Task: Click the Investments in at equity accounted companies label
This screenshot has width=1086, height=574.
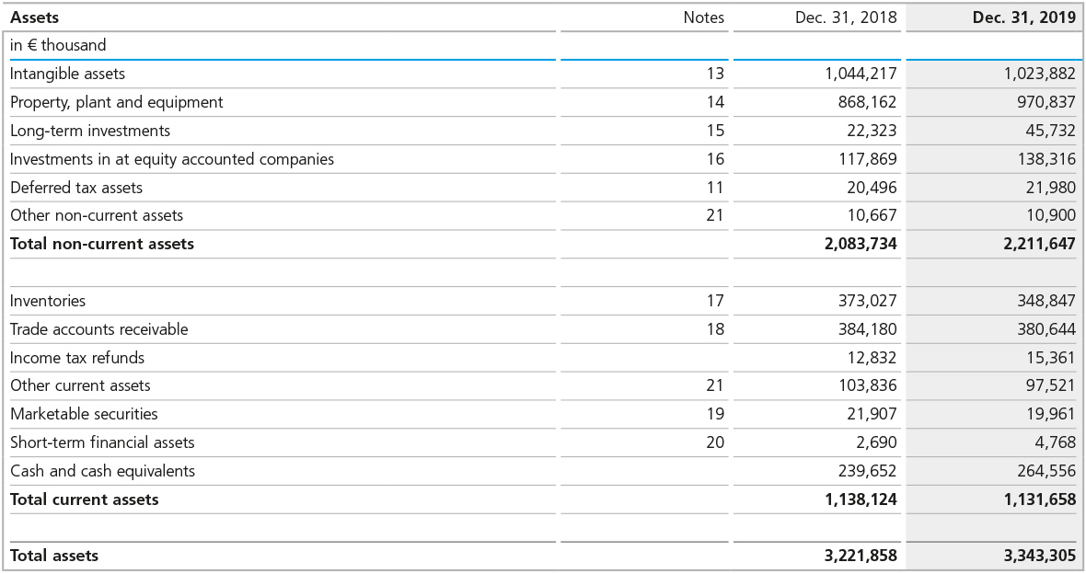Action: click(x=172, y=159)
